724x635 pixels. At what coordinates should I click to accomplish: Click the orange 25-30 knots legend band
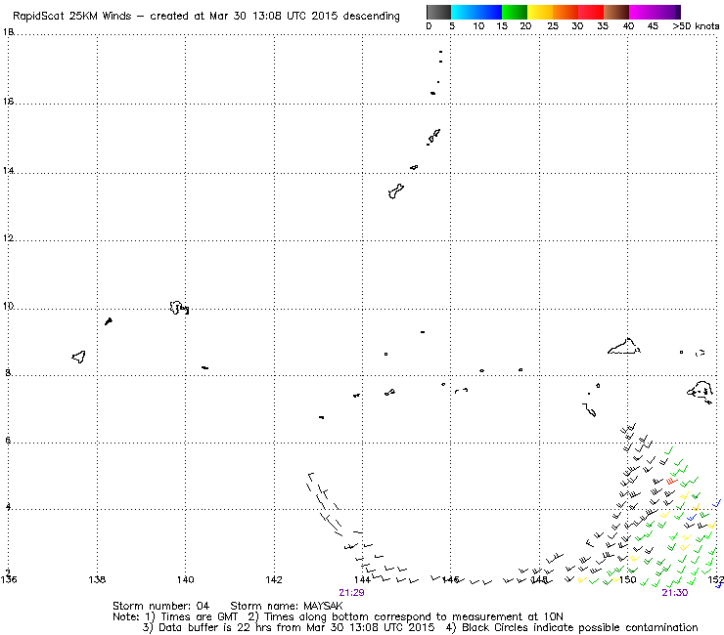(566, 12)
